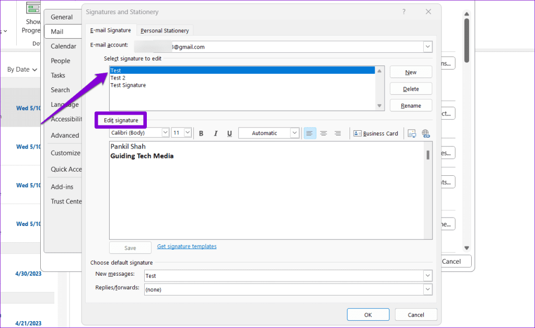535x328 pixels.
Task: Open Calendar category in Outlook Options
Action: (63, 46)
